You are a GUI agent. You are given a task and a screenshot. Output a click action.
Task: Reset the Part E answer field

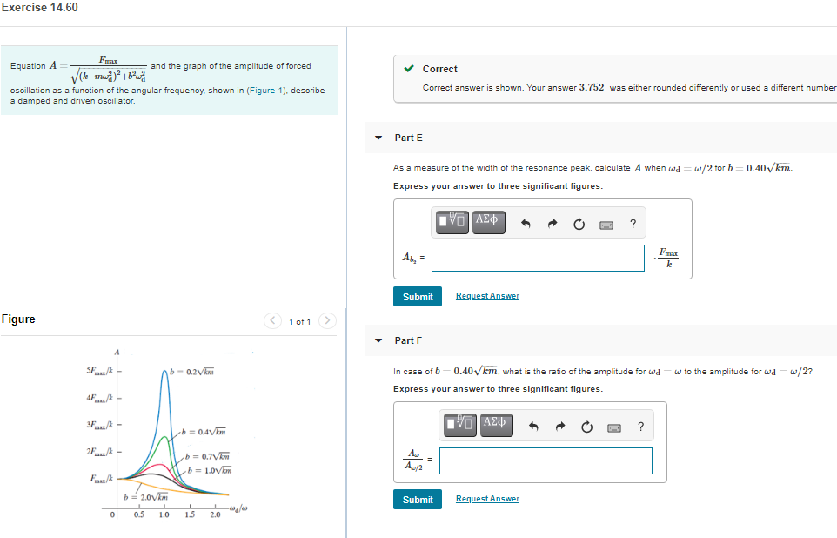click(x=579, y=223)
